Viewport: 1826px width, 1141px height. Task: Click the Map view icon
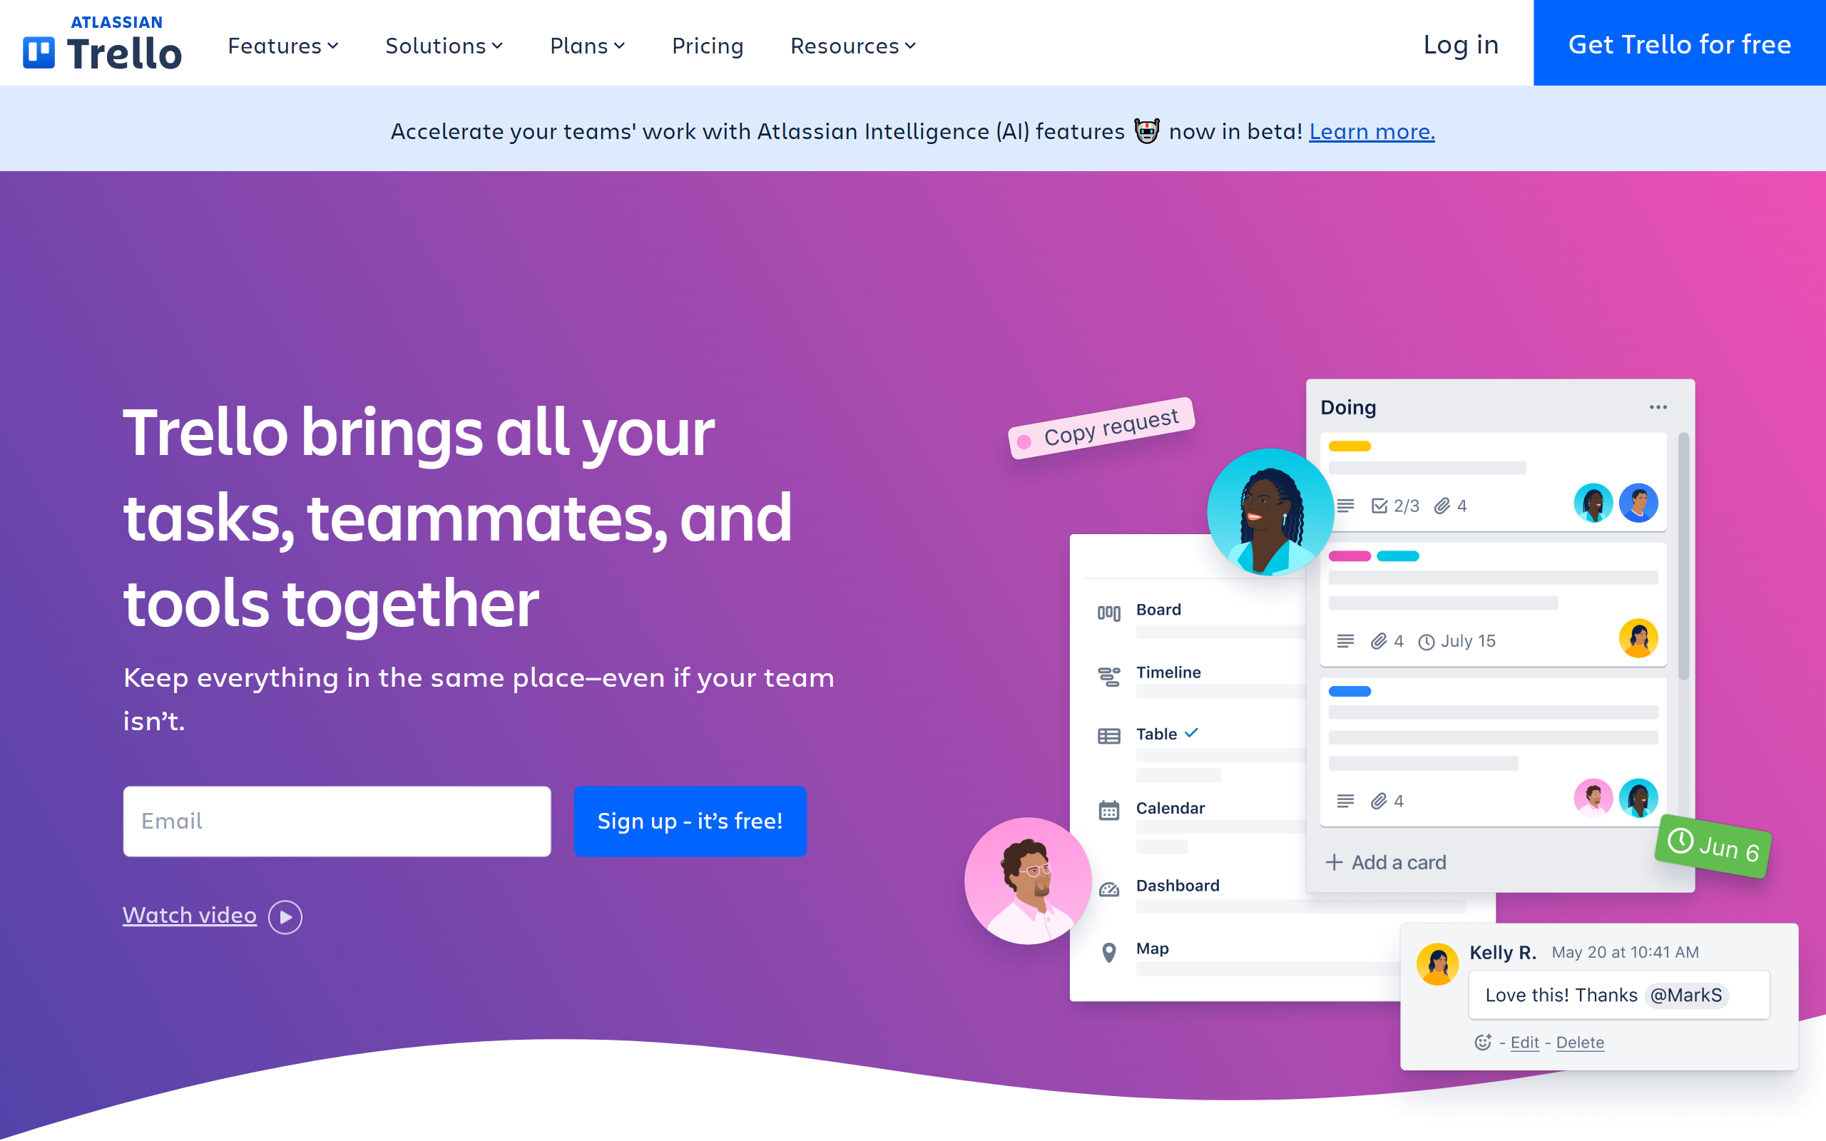pos(1108,949)
